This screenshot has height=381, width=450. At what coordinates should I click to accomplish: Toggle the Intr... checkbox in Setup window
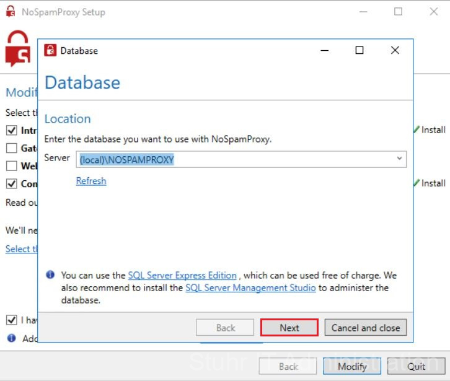[12, 130]
